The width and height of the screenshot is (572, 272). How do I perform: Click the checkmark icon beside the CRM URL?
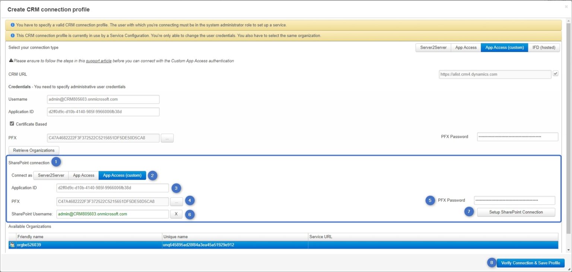[556, 74]
